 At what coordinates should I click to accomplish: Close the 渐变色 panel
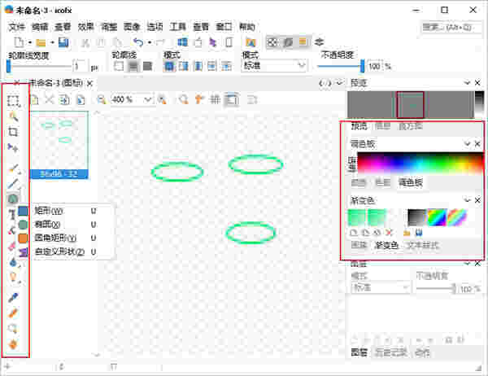click(x=477, y=199)
